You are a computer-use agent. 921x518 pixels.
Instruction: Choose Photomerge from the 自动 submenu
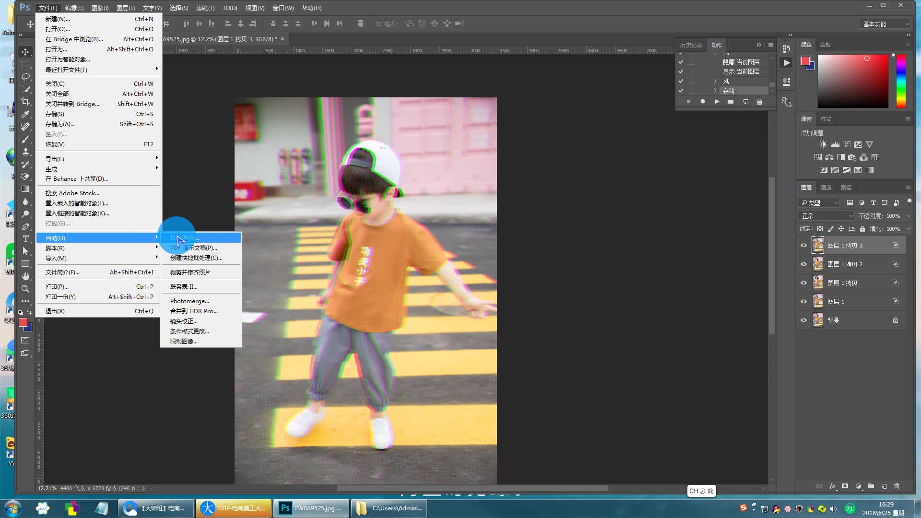[x=190, y=301]
